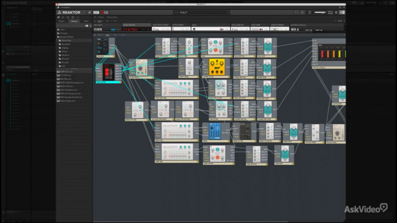Click the KICK AMP EG panel header
Screen dimensions: 397x223
coord(240,25)
